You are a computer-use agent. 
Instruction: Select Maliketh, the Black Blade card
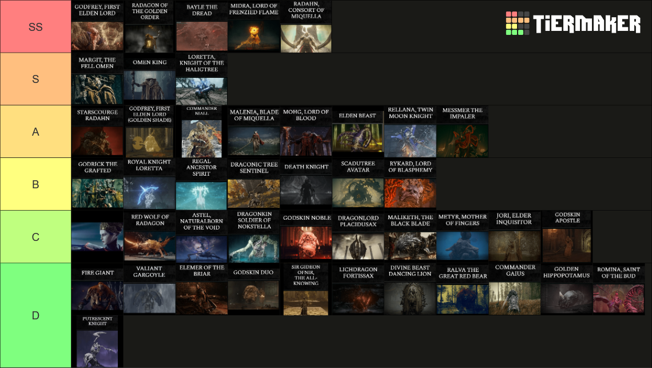[x=410, y=236]
